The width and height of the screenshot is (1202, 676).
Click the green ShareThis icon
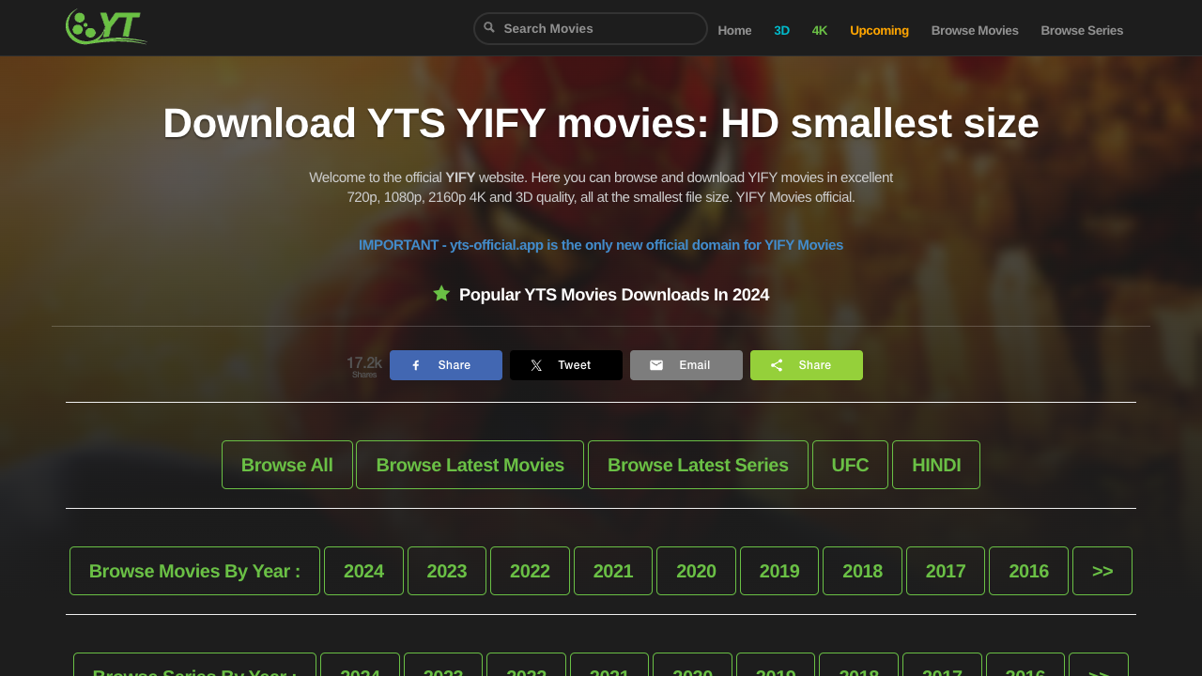click(777, 365)
